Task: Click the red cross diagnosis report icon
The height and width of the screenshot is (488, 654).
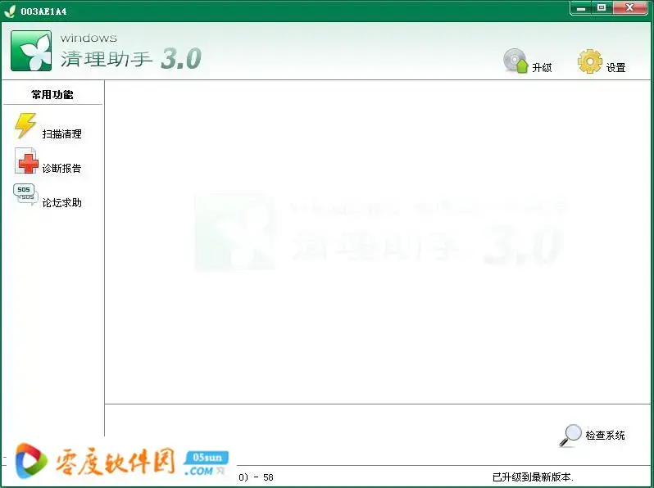Action: (x=26, y=160)
